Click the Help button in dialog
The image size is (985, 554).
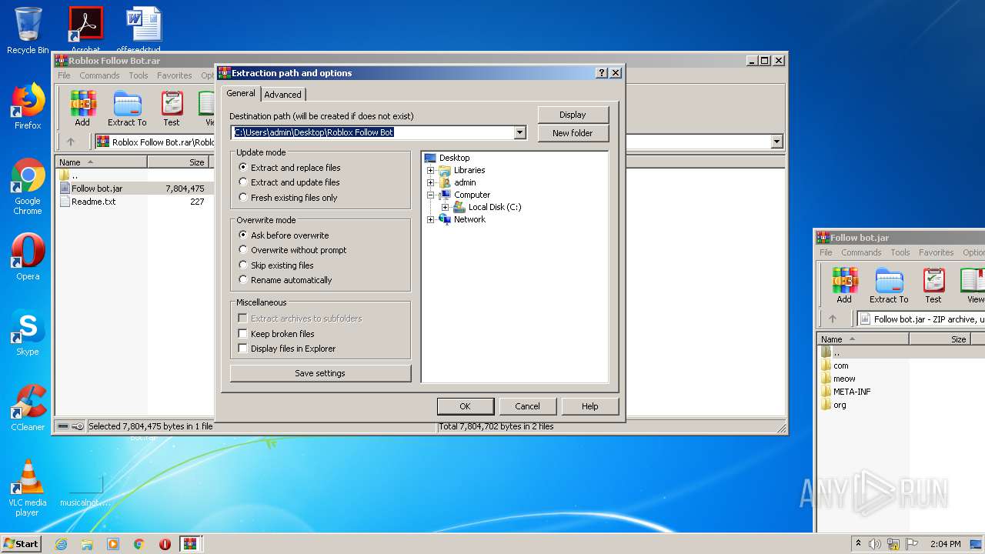point(590,406)
